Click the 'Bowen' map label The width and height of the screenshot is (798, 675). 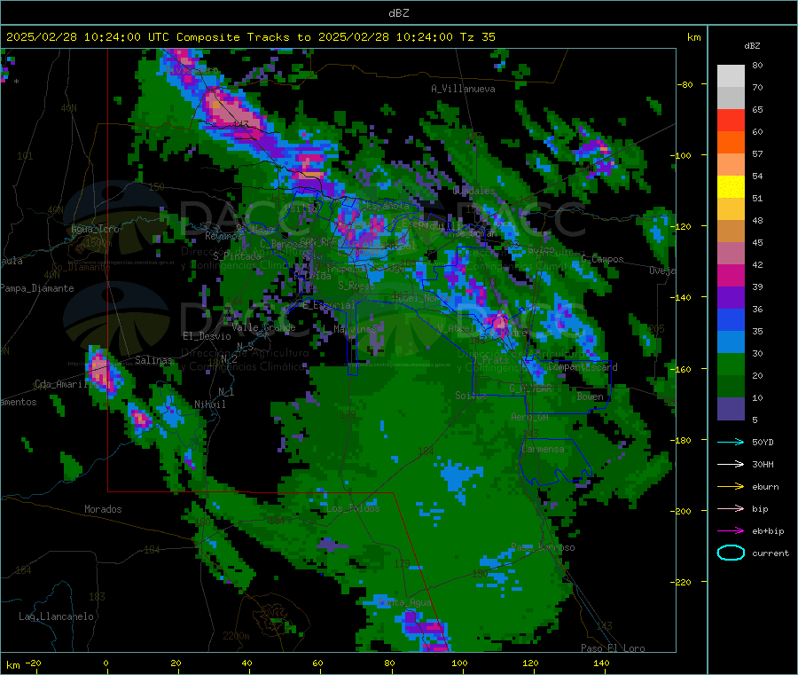click(x=590, y=396)
